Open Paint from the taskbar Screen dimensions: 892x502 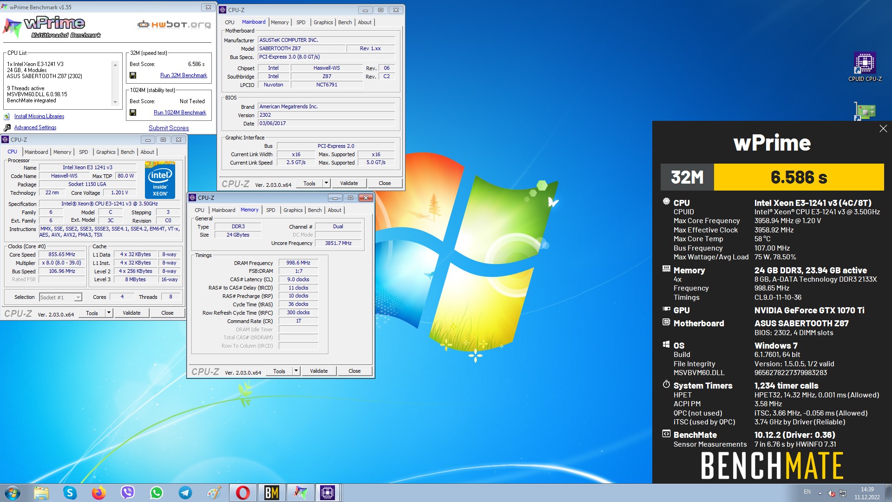point(214,493)
